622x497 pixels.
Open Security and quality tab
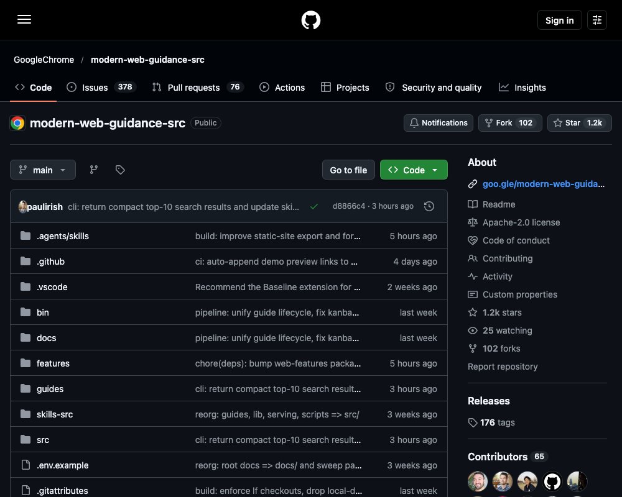[434, 88]
